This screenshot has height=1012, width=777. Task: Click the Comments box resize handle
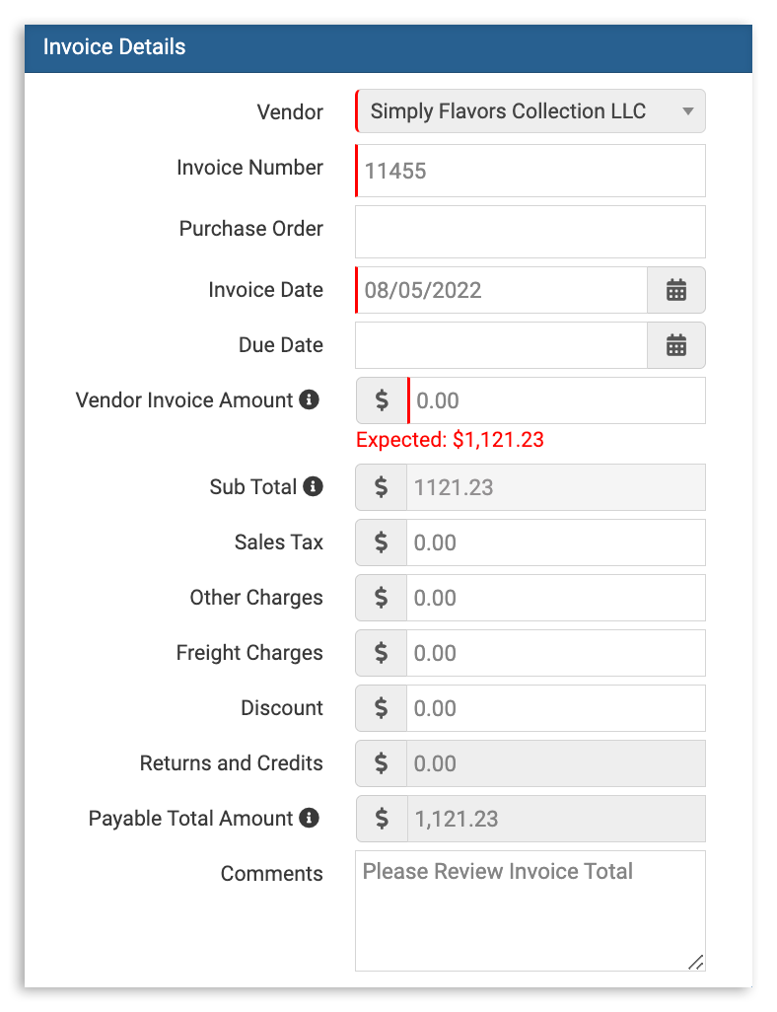click(x=697, y=964)
